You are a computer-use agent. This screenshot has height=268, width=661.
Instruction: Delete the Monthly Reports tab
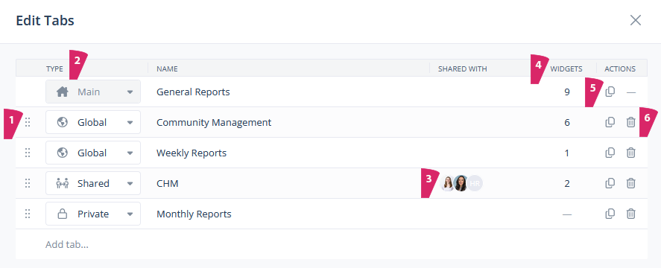click(630, 214)
